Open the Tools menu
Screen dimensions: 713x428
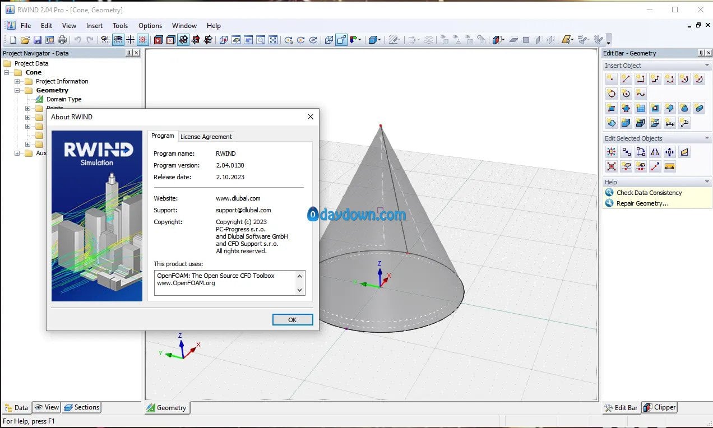tap(120, 25)
